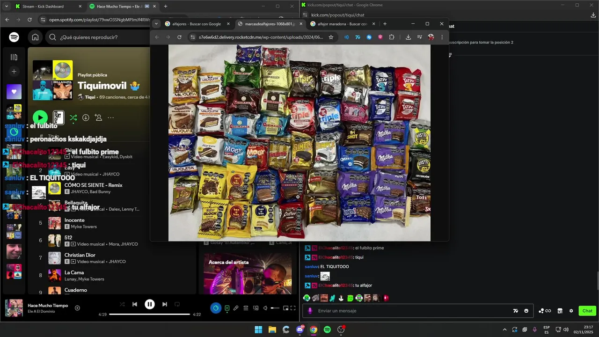Screen dimensions: 599x337
Task: Open artist link Myke Towers under Inocente
Action: (x=84, y=227)
